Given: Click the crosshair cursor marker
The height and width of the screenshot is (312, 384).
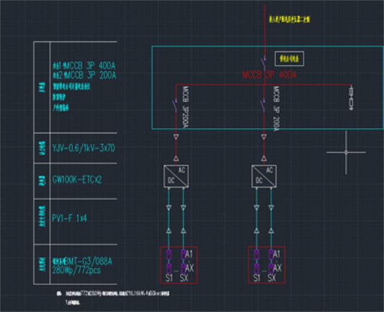Looking at the screenshot, I should [x=346, y=152].
